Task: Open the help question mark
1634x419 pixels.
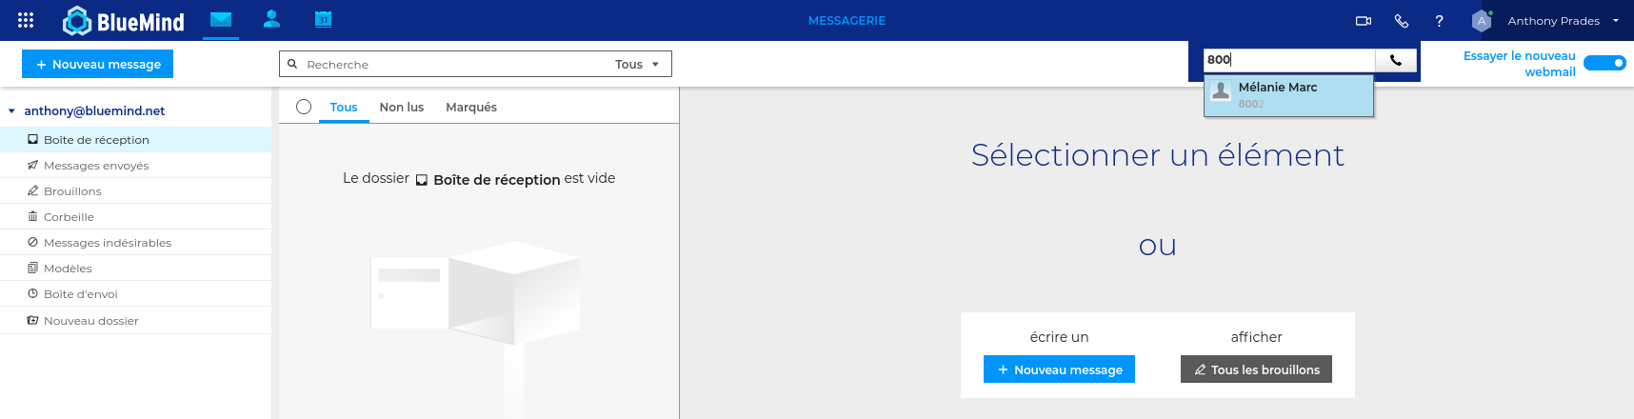Action: pos(1439,20)
